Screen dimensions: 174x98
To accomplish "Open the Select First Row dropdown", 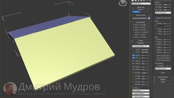I will tap(141, 94).
